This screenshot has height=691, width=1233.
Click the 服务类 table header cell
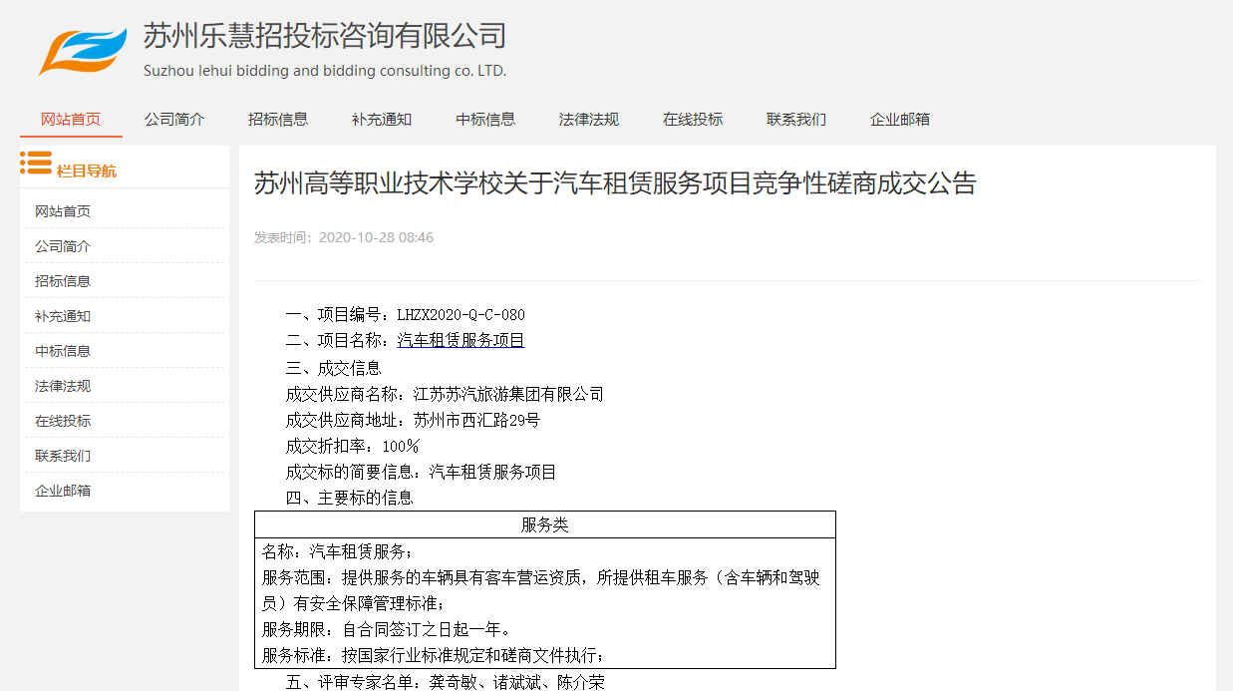(545, 524)
